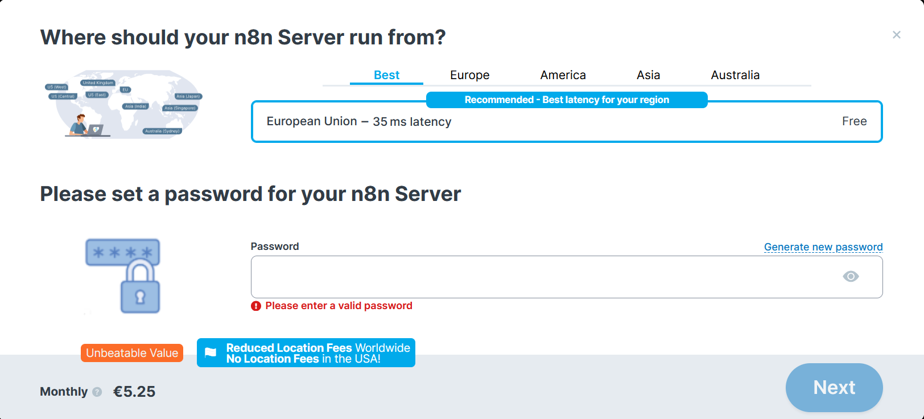The width and height of the screenshot is (924, 419).
Task: Click the US (West) map label
Action: coord(57,87)
